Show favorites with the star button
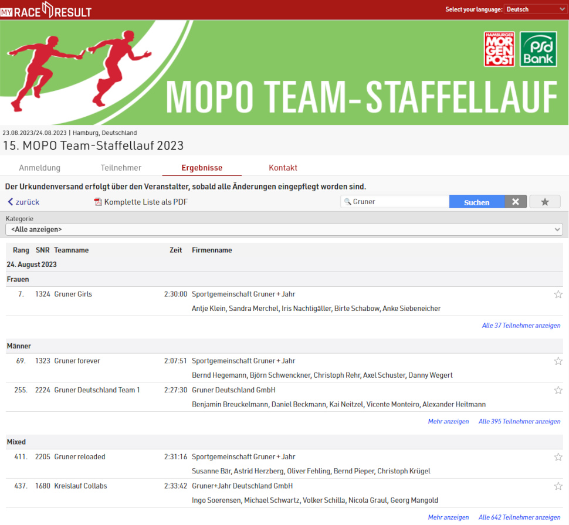Viewport: 569px width, 525px height. click(x=545, y=202)
